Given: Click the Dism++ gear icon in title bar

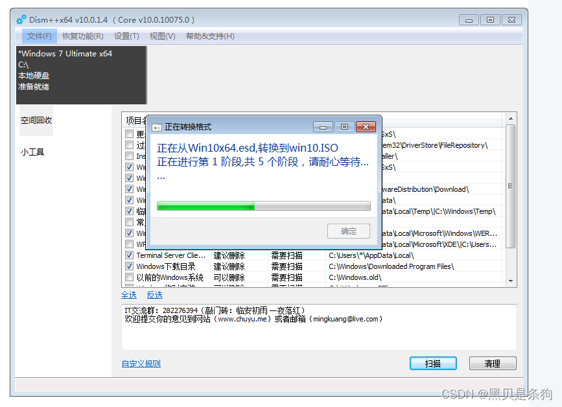Looking at the screenshot, I should (x=21, y=19).
